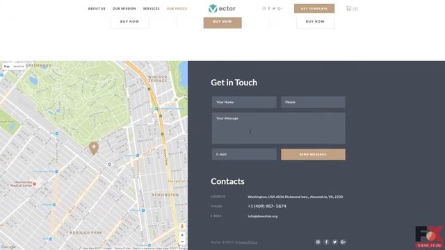Open the shopping cart icon
Screen dimensions: 445x250
(x=349, y=8)
